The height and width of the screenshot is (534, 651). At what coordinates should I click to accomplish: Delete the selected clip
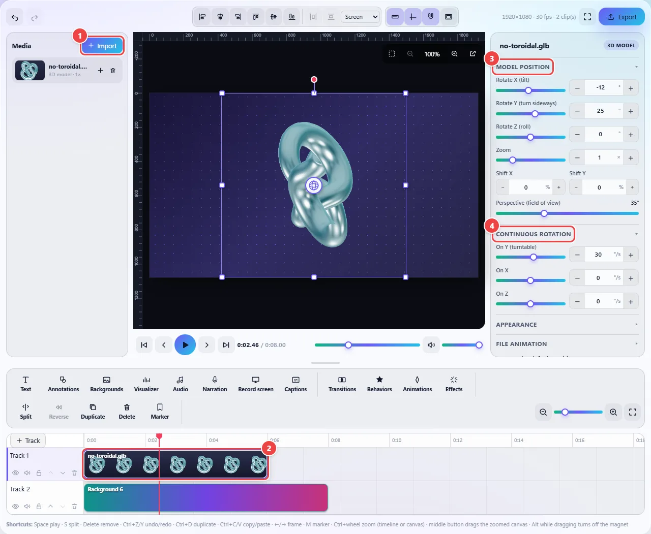[127, 412]
